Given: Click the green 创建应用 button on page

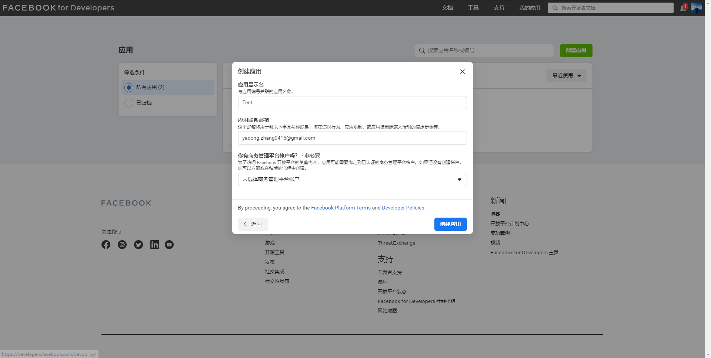Looking at the screenshot, I should (x=576, y=51).
